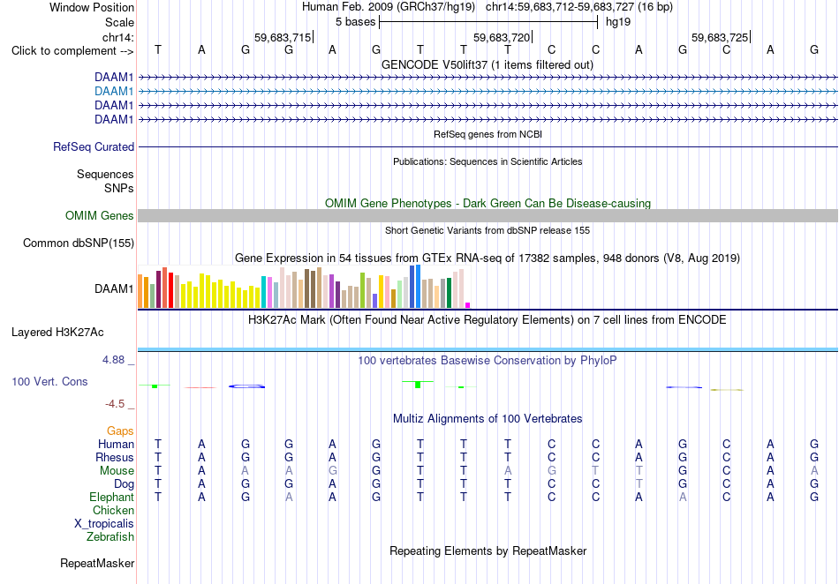Click the 59,683,715 coordinate label
This screenshot has height=584, width=839.
(x=283, y=37)
